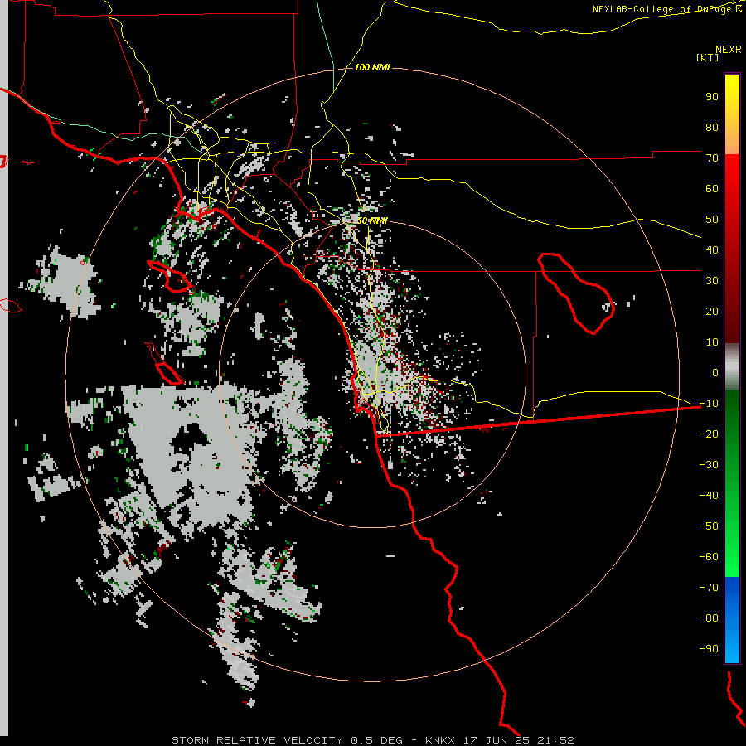Click the 50 NMI range ring label

pos(372,220)
